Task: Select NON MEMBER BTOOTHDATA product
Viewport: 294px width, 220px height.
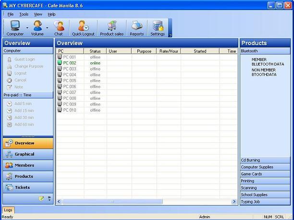Action: [x=264, y=72]
